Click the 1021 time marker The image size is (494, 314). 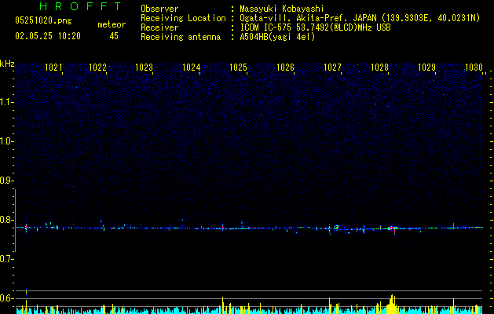pyautogui.click(x=53, y=68)
